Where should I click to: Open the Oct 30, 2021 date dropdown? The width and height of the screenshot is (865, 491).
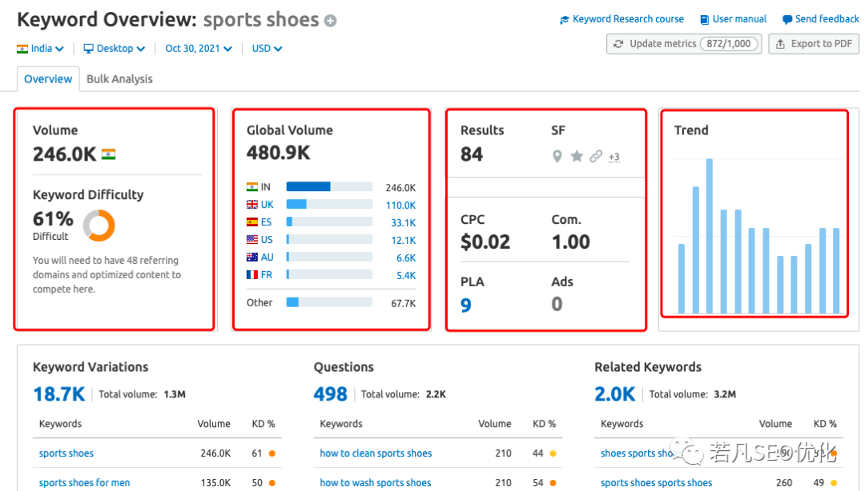pos(199,49)
